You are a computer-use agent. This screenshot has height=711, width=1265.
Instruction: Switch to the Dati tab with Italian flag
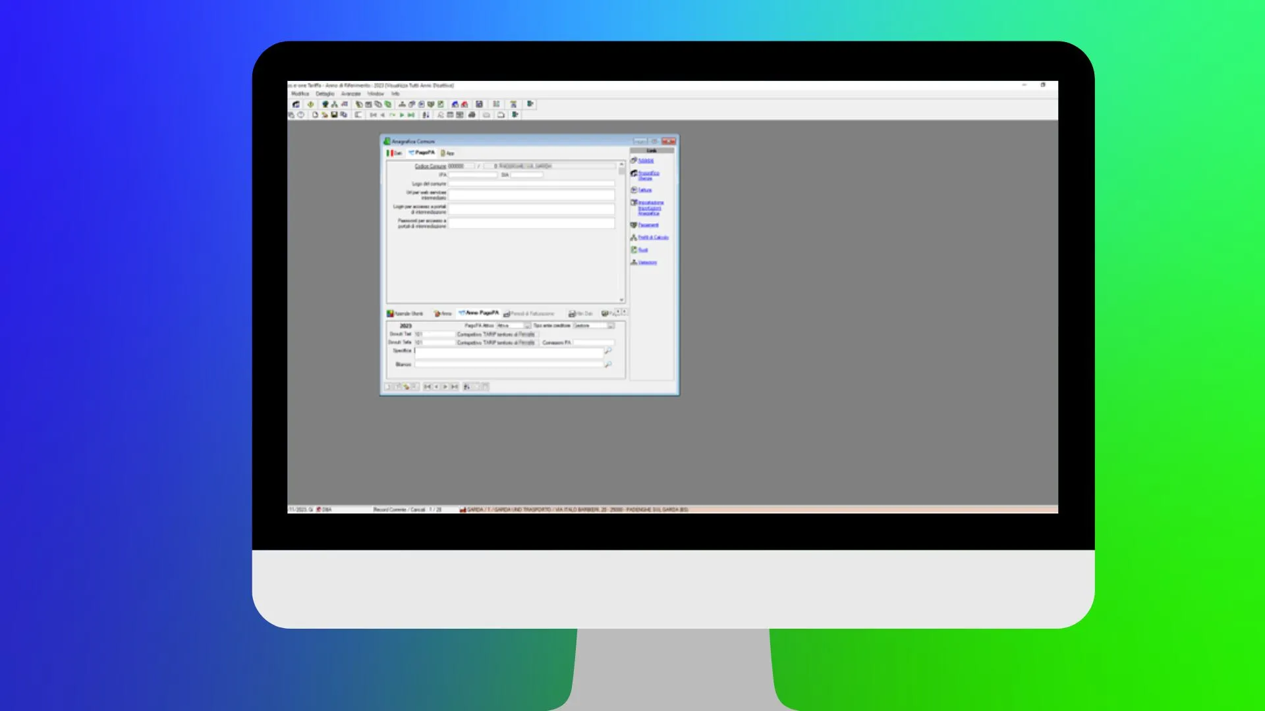394,153
